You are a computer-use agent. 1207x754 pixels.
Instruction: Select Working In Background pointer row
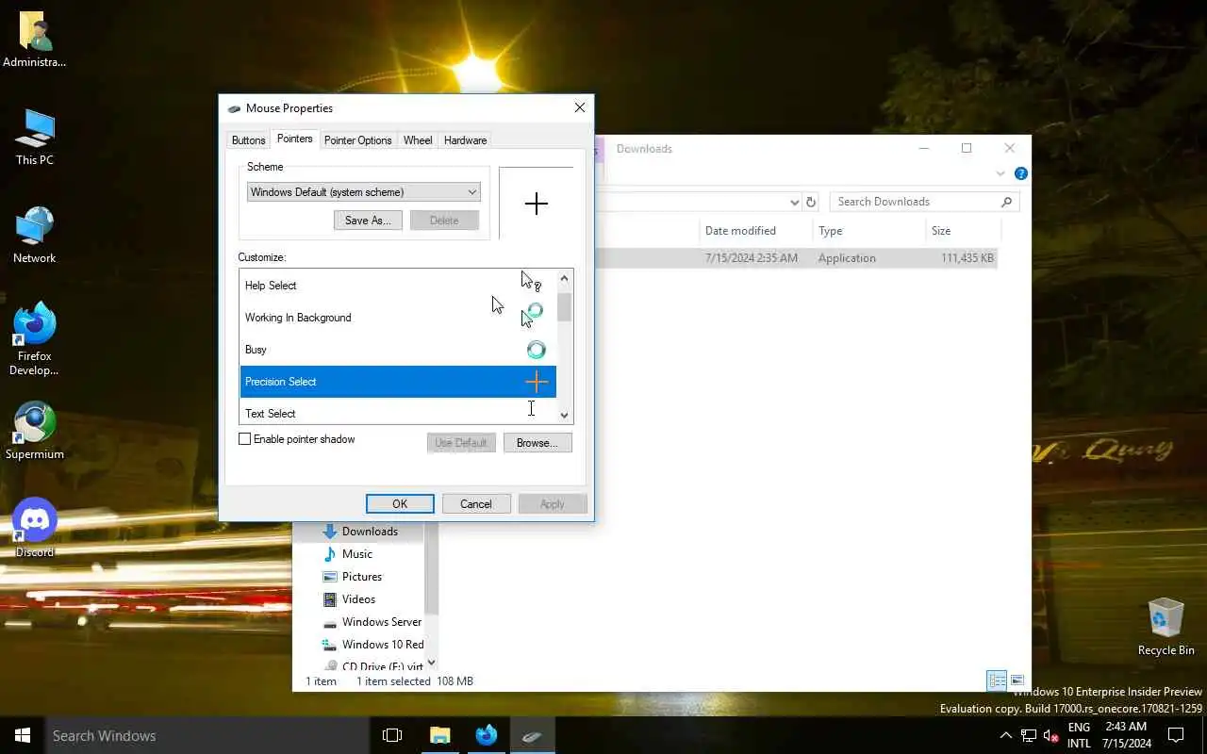coord(397,318)
